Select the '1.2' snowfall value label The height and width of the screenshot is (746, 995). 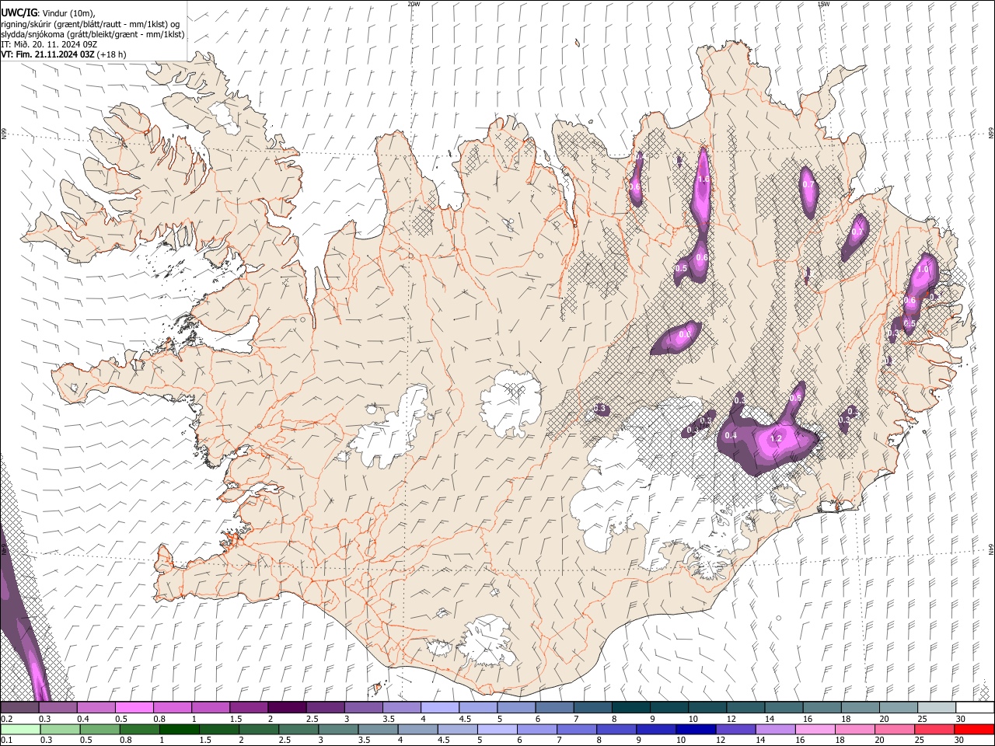click(776, 439)
